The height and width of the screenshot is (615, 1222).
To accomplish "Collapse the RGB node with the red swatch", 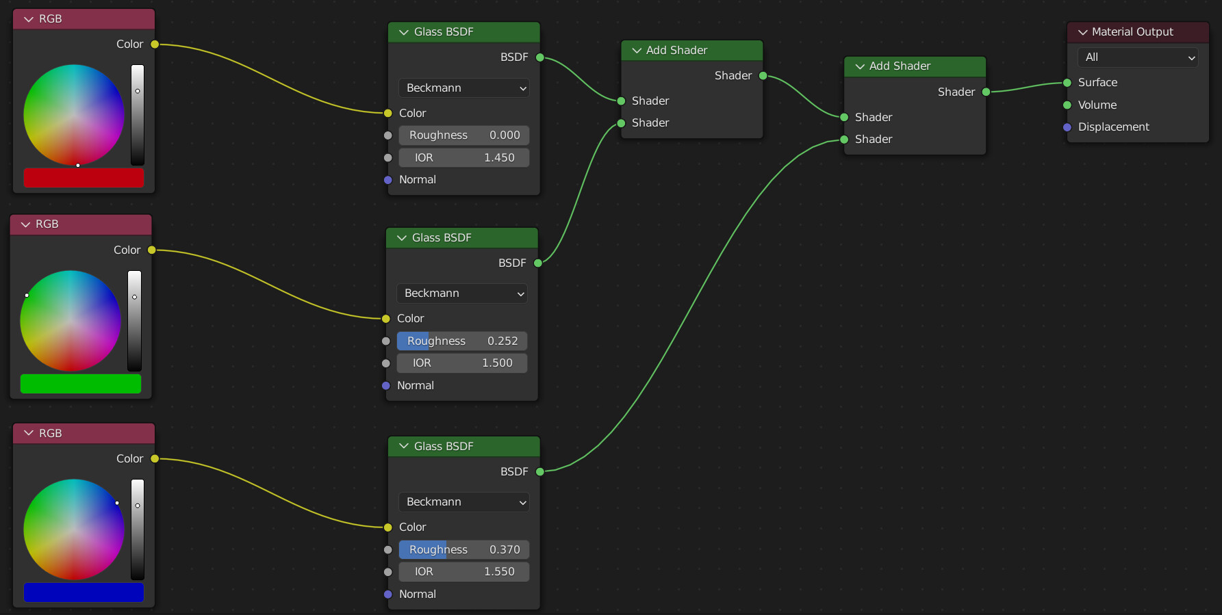I will click(x=29, y=19).
